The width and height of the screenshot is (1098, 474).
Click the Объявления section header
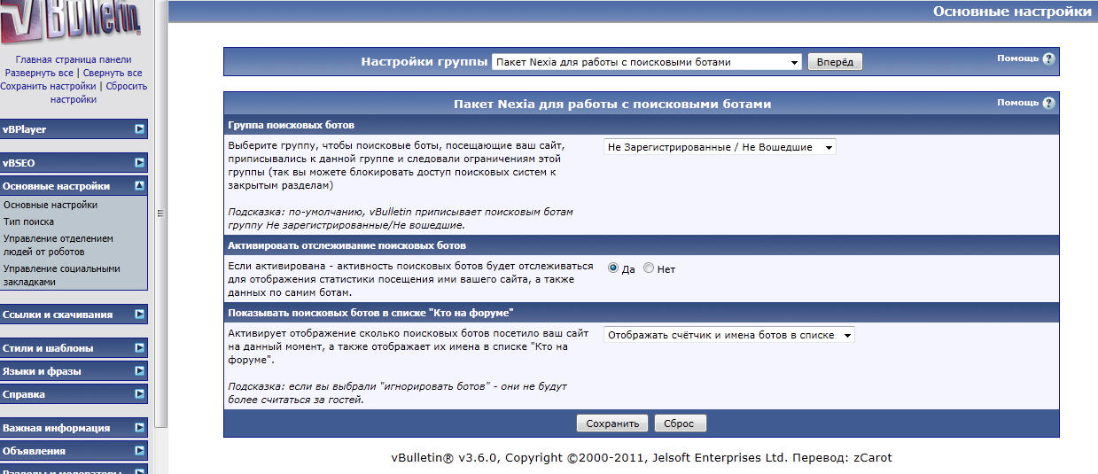[x=74, y=451]
